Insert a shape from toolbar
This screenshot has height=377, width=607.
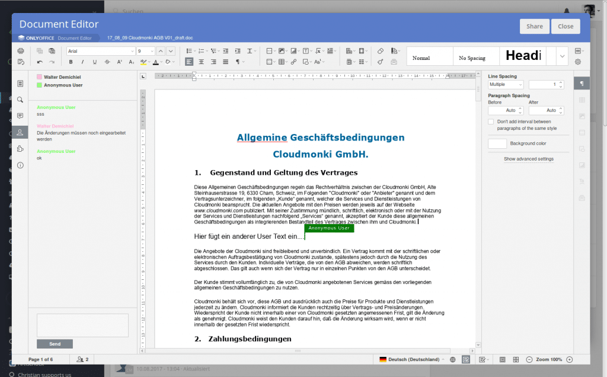[x=306, y=62]
